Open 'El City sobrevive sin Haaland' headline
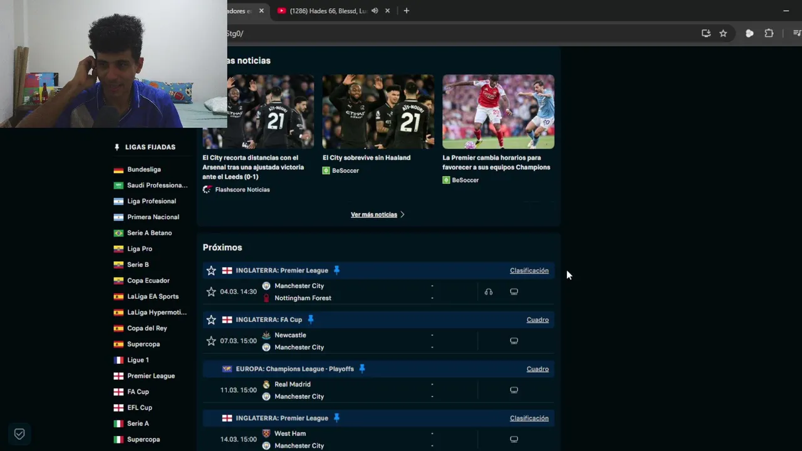The width and height of the screenshot is (802, 451). point(367,158)
